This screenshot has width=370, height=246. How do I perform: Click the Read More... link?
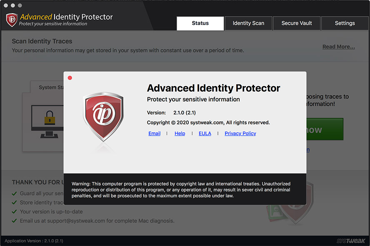pos(339,47)
